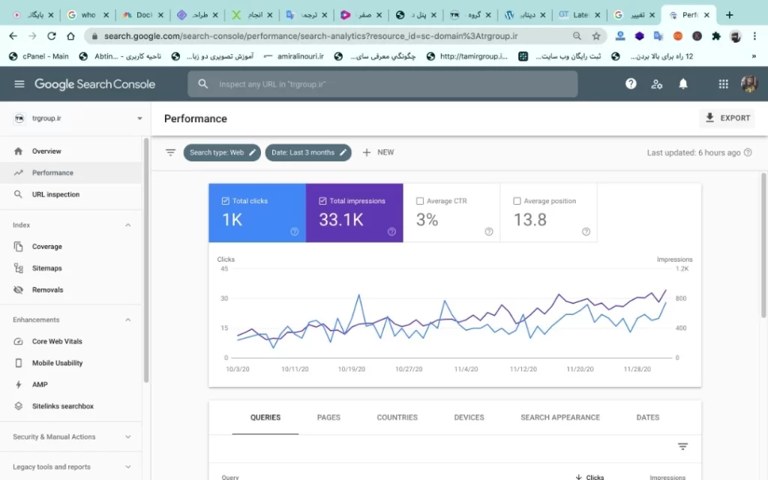Click the Inspect any URL search field
The width and height of the screenshot is (768, 480).
390,84
